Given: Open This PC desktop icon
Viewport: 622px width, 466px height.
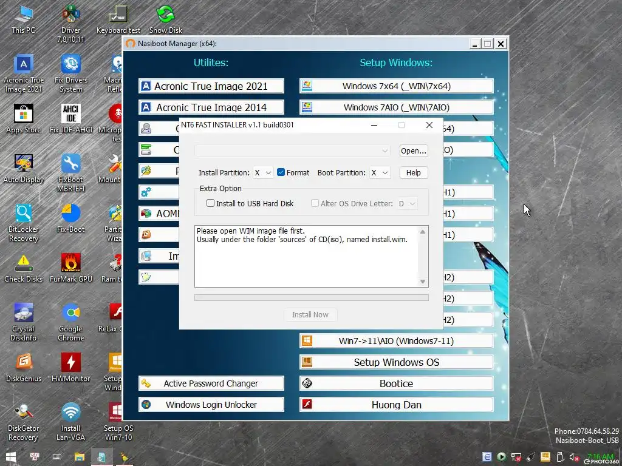Looking at the screenshot, I should (x=24, y=19).
